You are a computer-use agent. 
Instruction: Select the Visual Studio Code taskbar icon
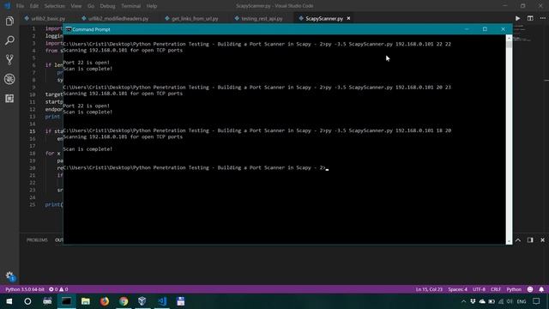(162, 301)
